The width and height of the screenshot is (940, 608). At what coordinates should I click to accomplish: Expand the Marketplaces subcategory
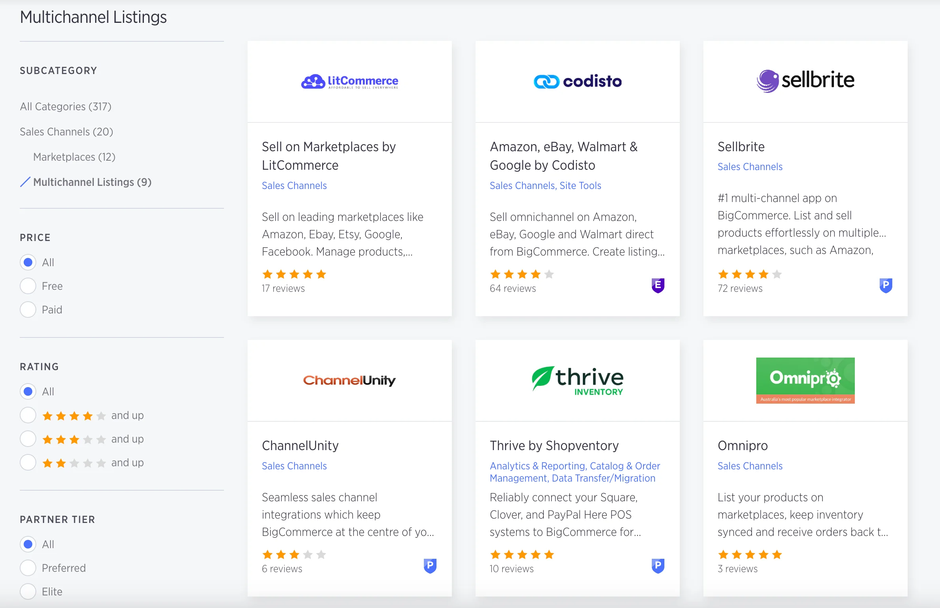[x=74, y=157]
